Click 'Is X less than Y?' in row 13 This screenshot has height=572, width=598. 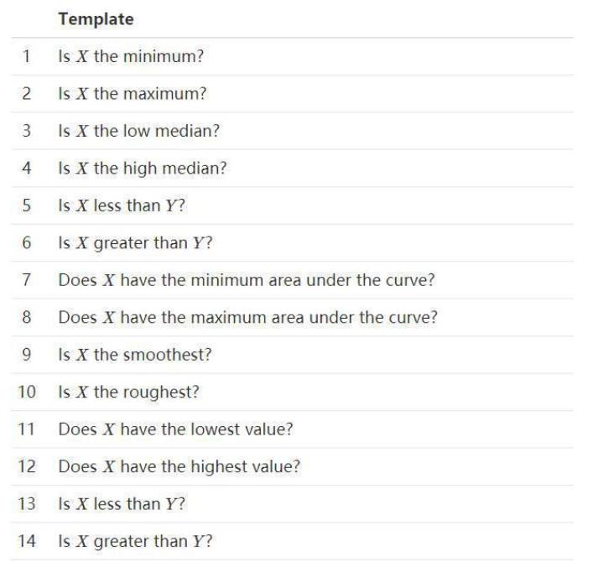(122, 503)
